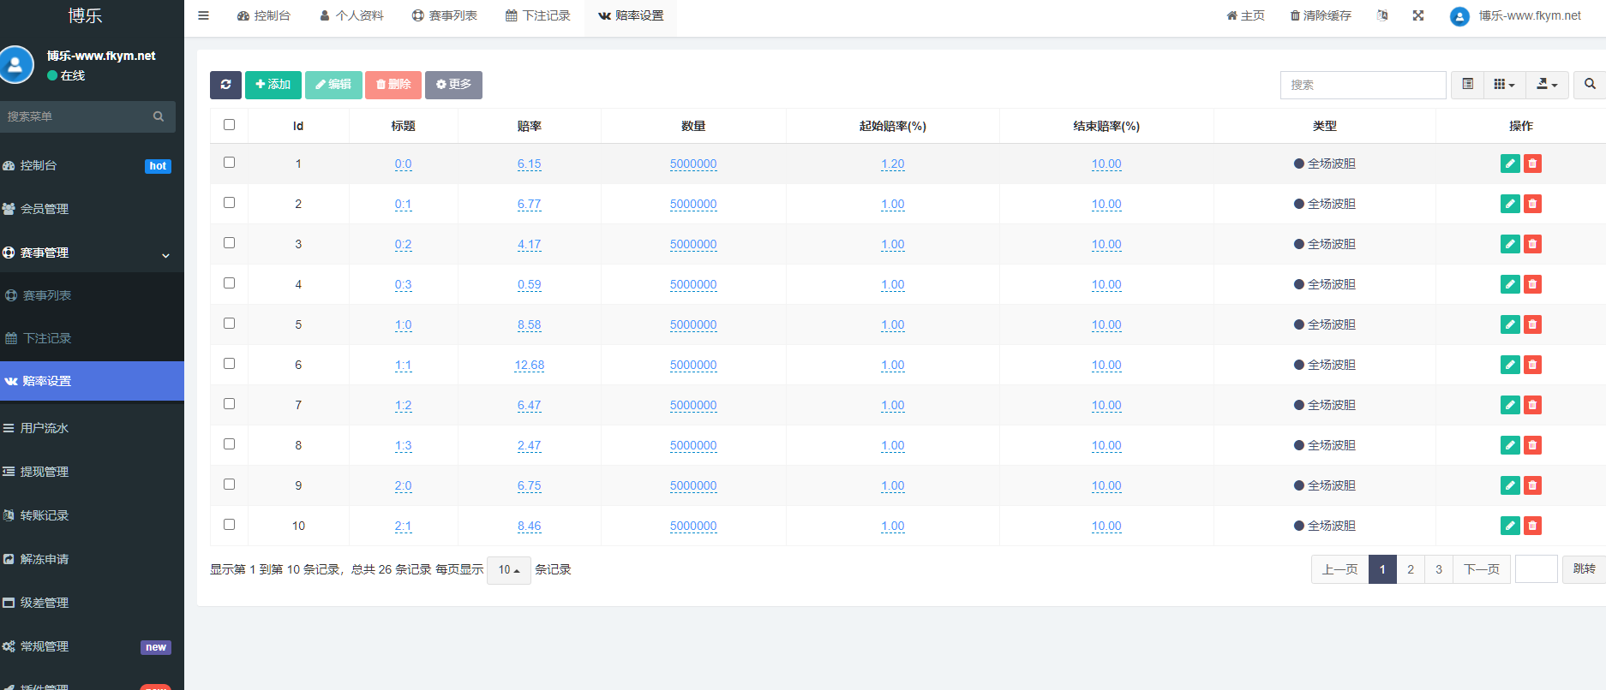Open the columns visibility dropdown
The width and height of the screenshot is (1606, 690).
tap(1504, 85)
